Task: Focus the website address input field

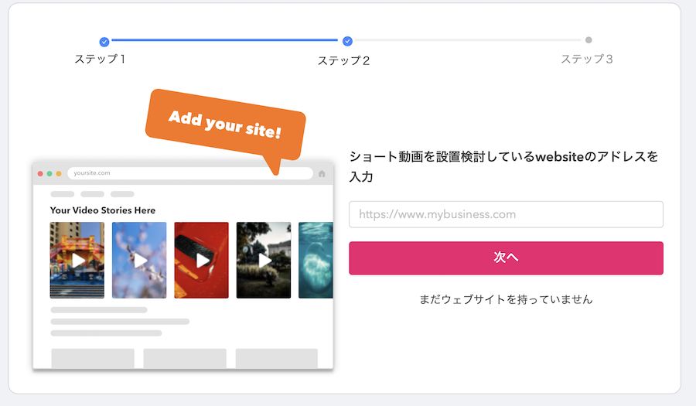Action: 506,214
